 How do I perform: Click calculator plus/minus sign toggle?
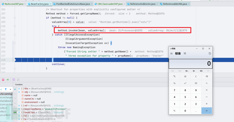(x=174, y=111)
